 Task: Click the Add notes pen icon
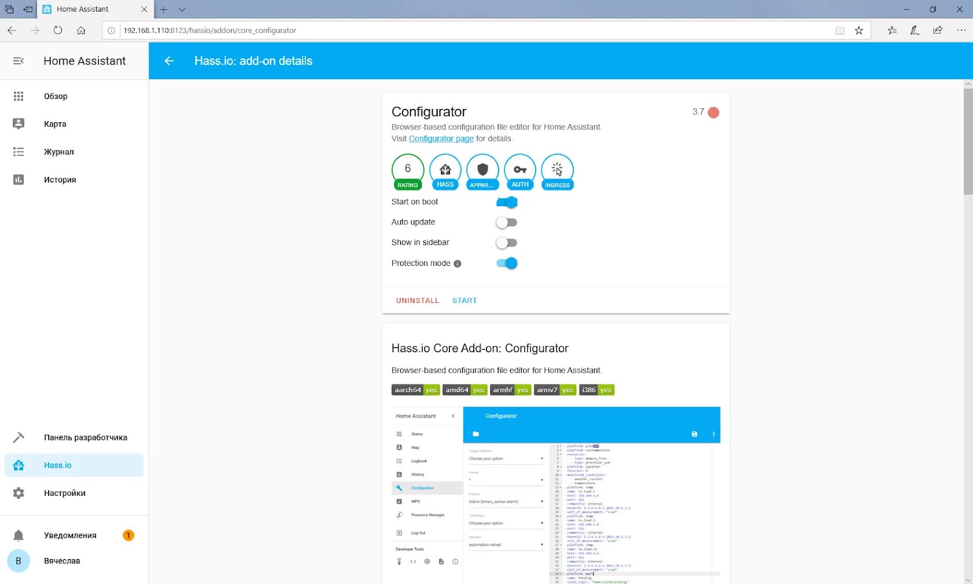pos(915,30)
